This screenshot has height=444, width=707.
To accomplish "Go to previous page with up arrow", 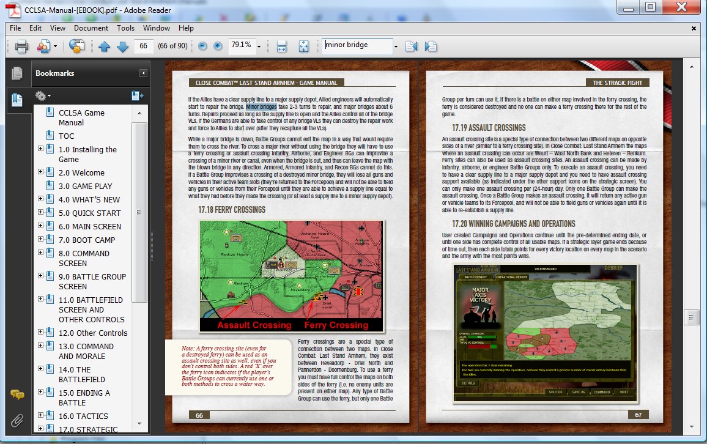I will click(x=104, y=46).
